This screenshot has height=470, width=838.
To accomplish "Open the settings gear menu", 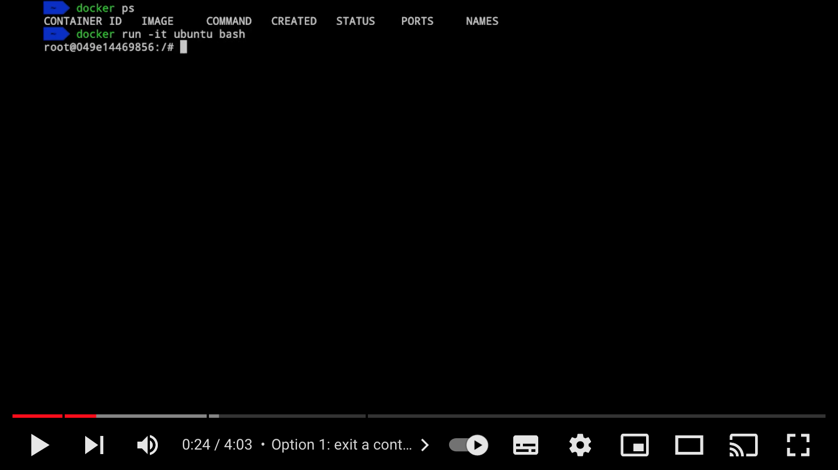I will click(x=580, y=445).
